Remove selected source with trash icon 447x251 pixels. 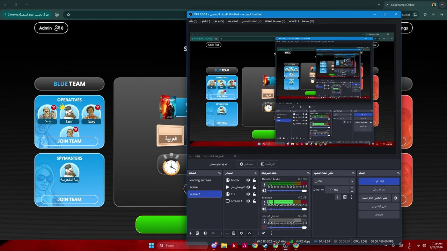pyautogui.click(x=234, y=233)
